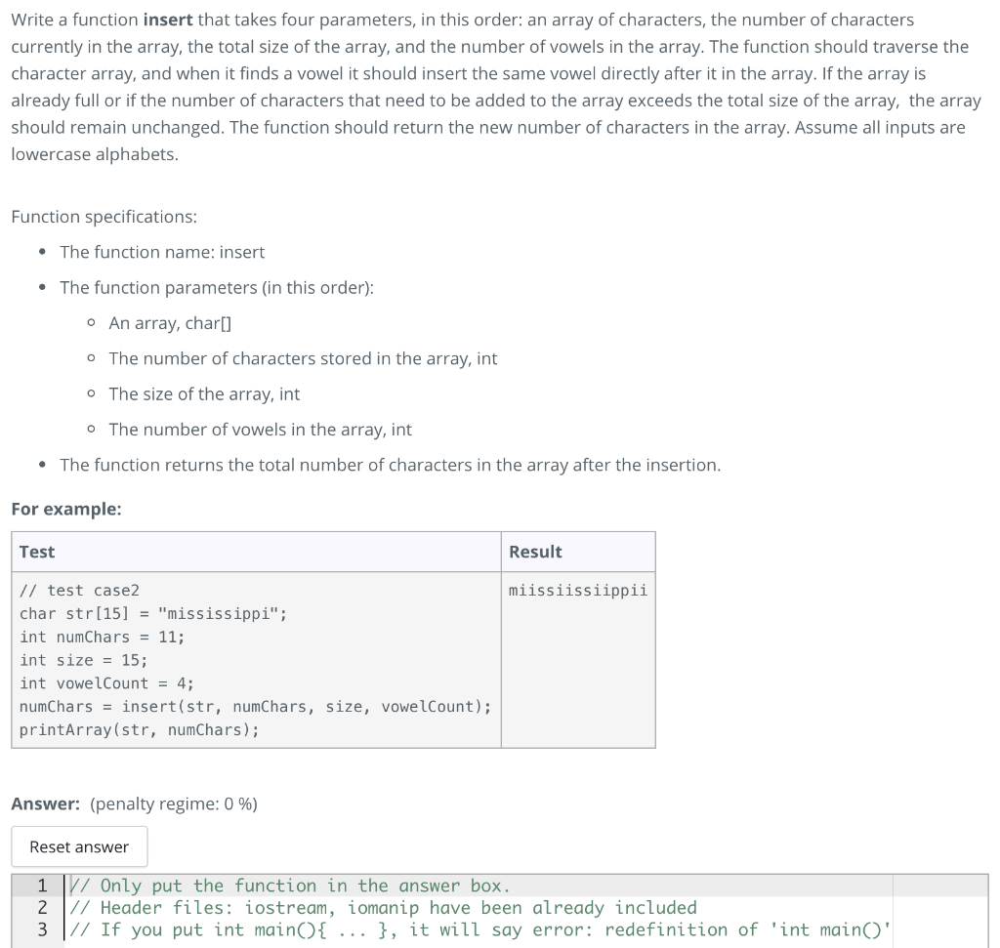Select line number 2 in the editor gutter

click(x=40, y=908)
